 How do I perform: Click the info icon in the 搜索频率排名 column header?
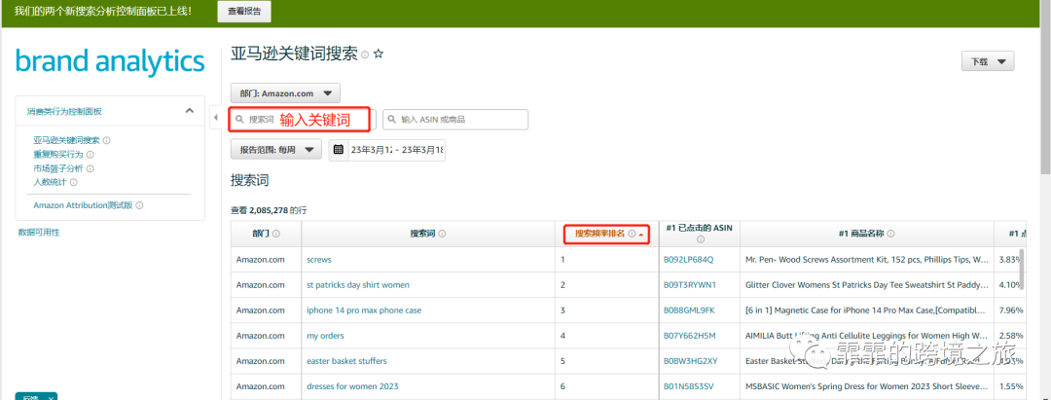click(632, 234)
